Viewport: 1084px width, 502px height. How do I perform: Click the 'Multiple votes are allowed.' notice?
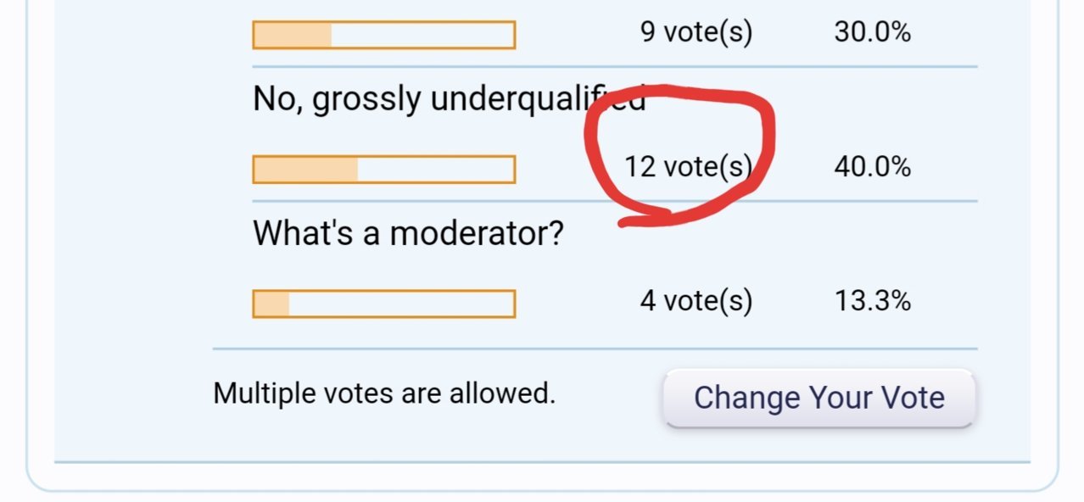coord(384,393)
